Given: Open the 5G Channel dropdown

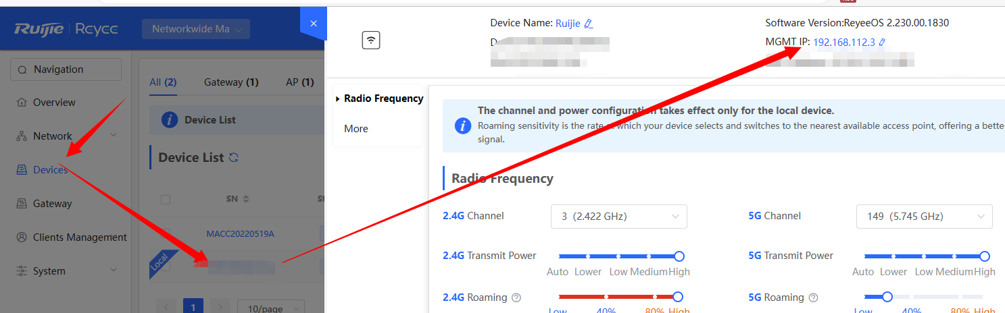Looking at the screenshot, I should tap(924, 217).
